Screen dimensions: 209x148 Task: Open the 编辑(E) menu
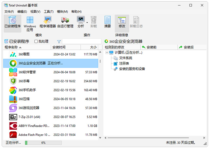[x=22, y=12]
